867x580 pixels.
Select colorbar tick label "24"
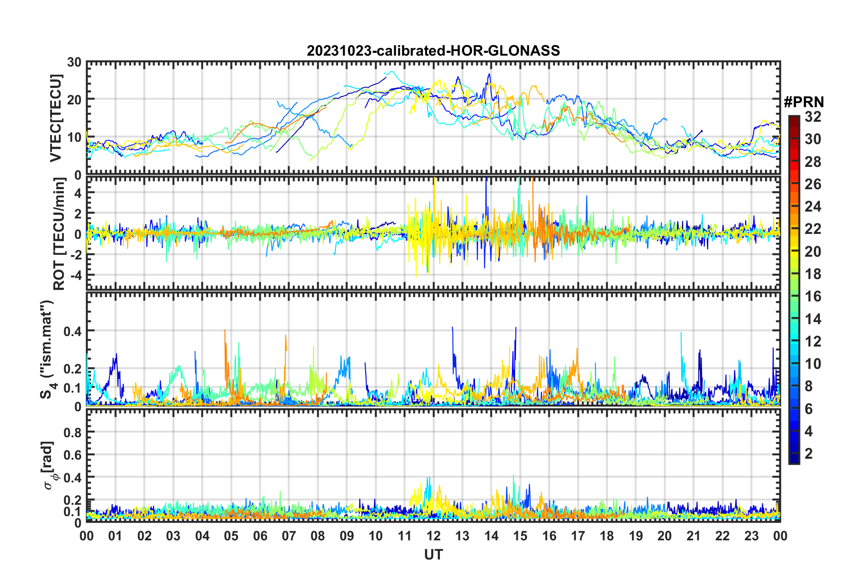(813, 207)
